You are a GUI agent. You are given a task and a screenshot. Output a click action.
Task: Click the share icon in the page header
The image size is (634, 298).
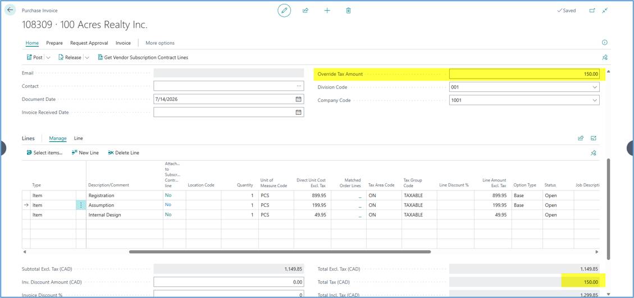(x=305, y=11)
